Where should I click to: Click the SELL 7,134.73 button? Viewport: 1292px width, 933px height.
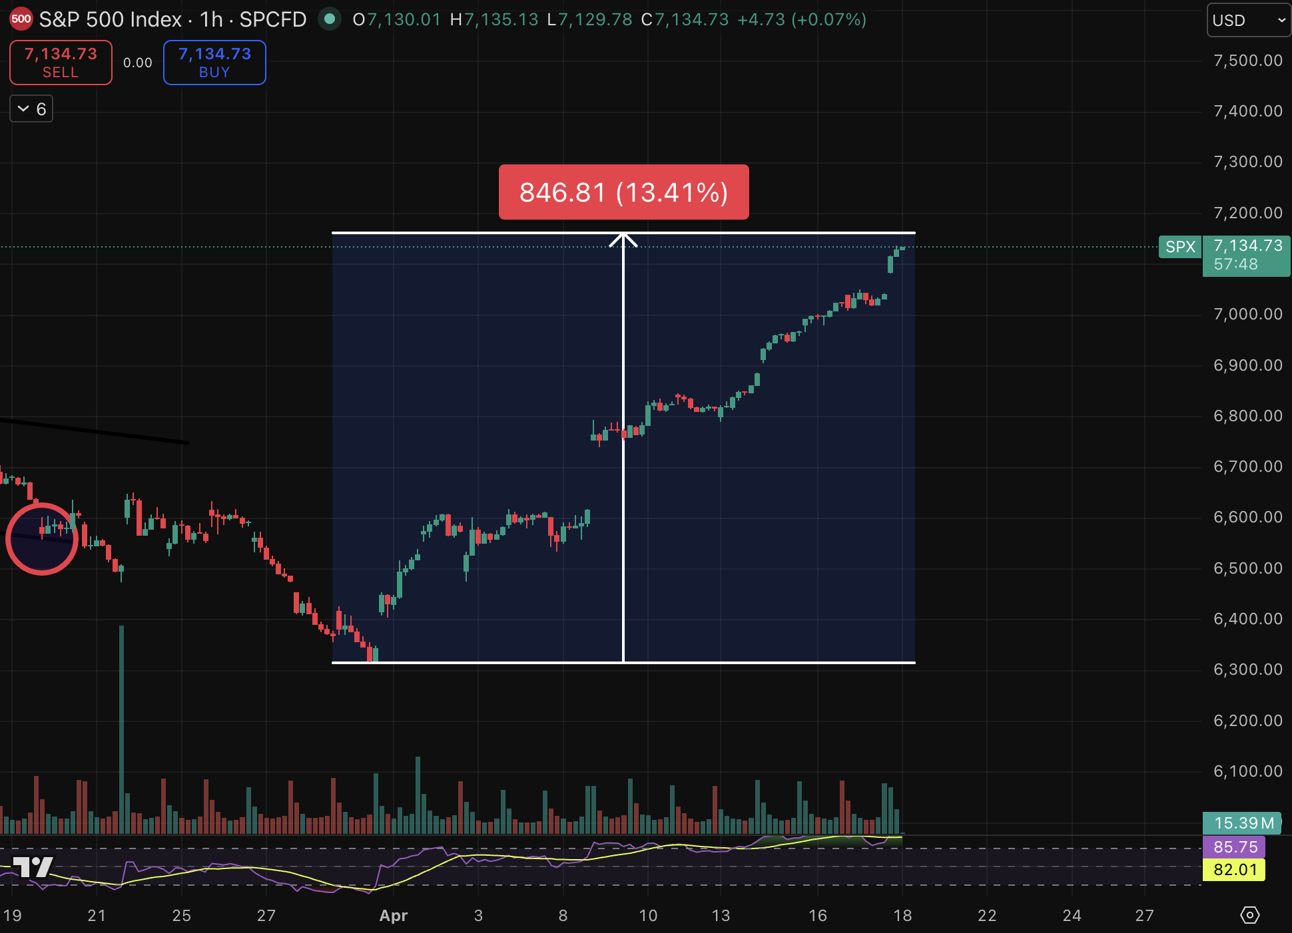[x=61, y=63]
